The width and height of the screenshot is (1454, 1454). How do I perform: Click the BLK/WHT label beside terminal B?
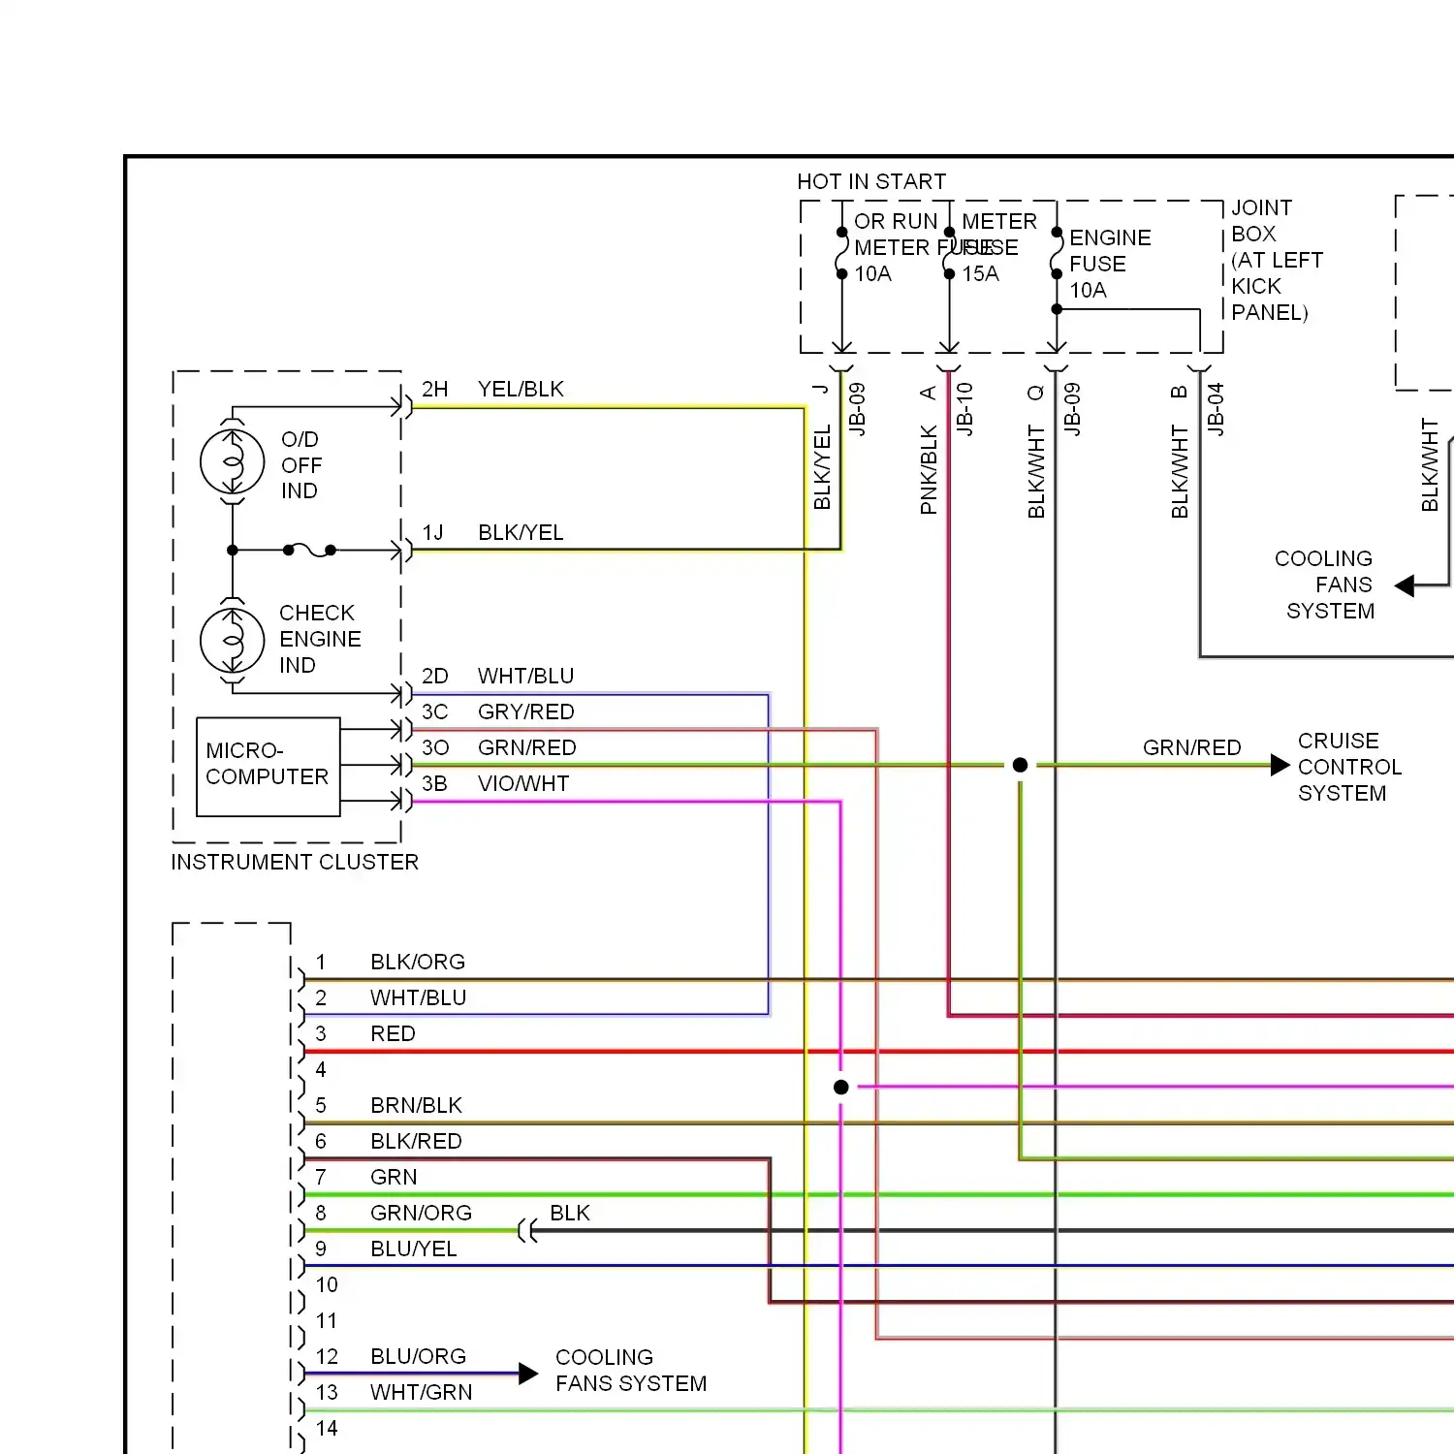tap(1180, 471)
